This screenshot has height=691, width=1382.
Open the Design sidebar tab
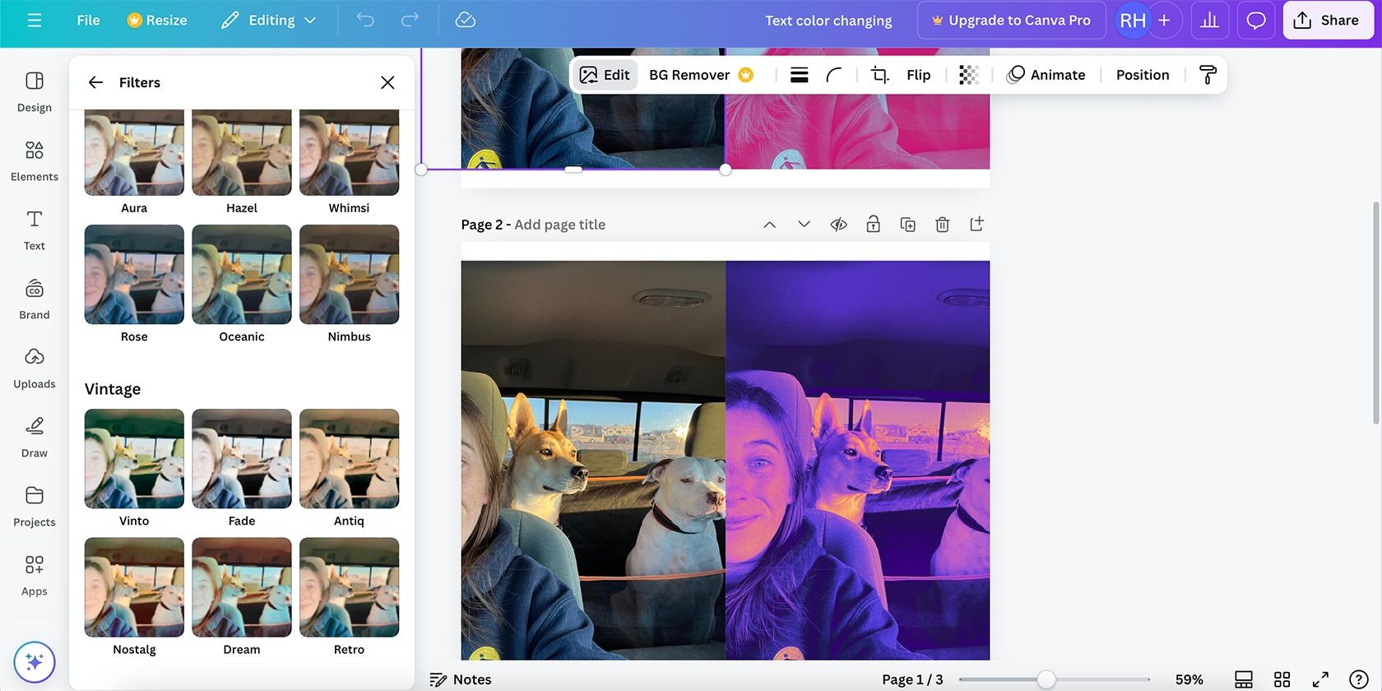[x=35, y=91]
